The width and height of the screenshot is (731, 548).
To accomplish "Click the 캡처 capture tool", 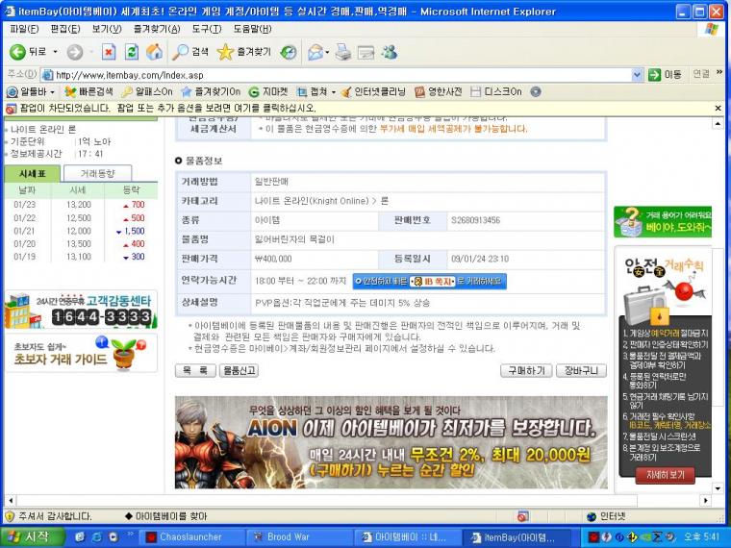I will click(313, 91).
